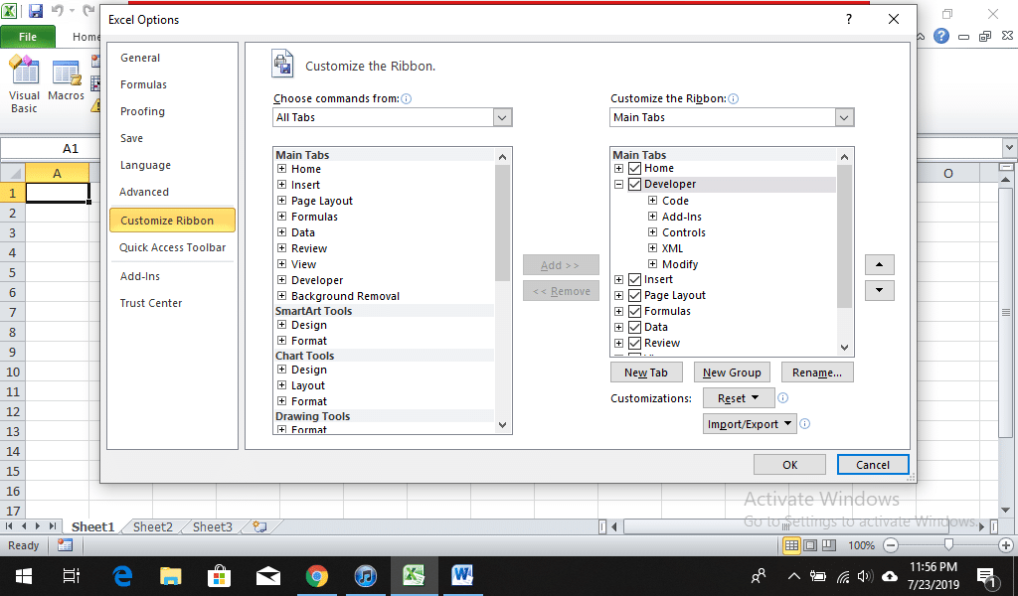This screenshot has height=596, width=1018.
Task: Click the Undo arrow in title bar
Action: tap(57, 11)
